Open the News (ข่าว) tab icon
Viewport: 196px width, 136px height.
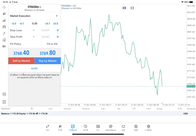pos(98,127)
